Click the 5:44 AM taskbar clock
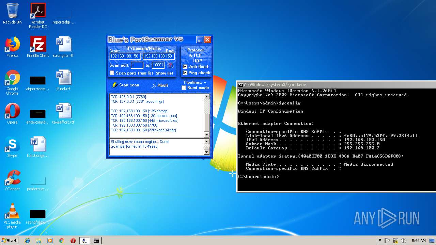 [419, 241]
